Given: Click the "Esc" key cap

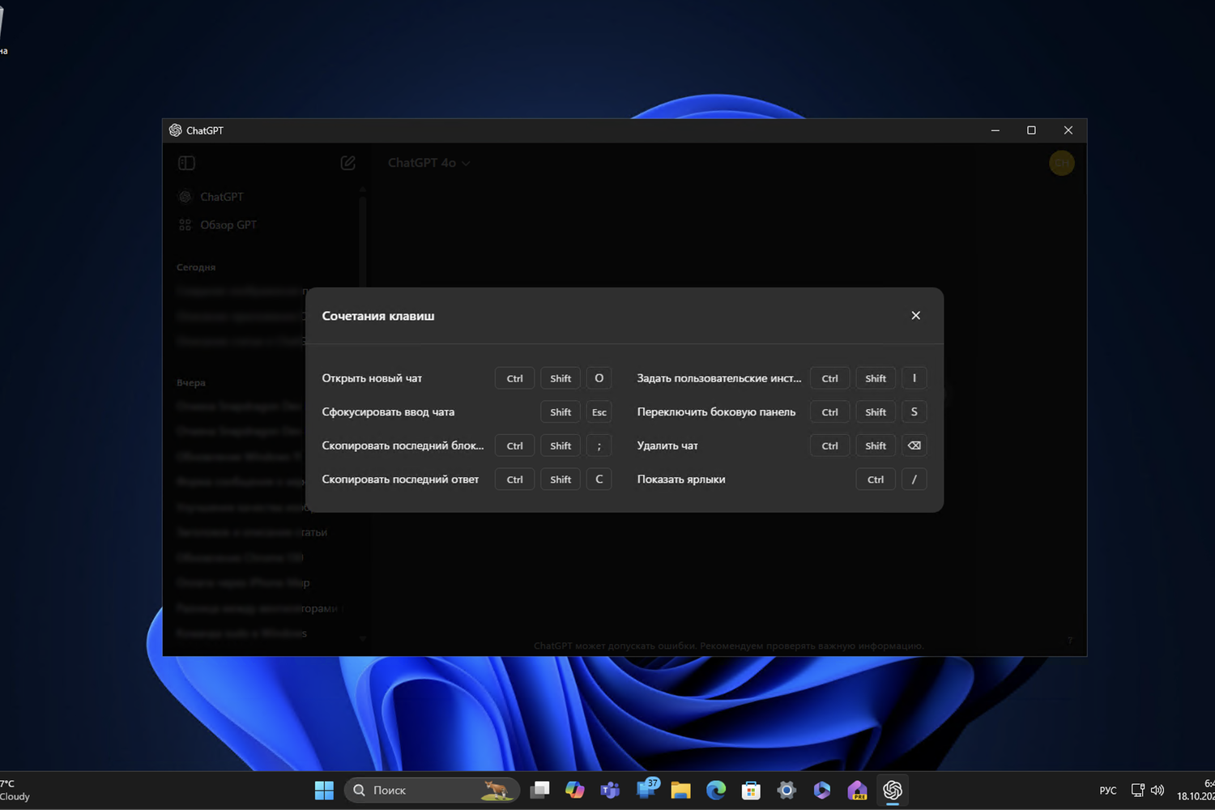Looking at the screenshot, I should [599, 412].
